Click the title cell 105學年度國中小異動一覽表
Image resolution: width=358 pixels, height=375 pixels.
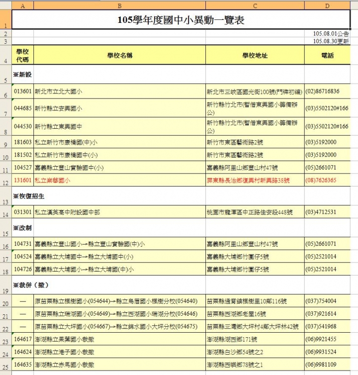(181, 19)
